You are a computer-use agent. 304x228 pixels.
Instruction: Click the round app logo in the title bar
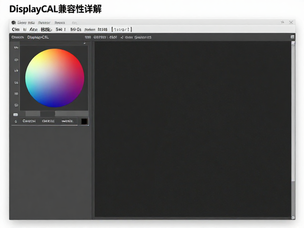(13, 23)
